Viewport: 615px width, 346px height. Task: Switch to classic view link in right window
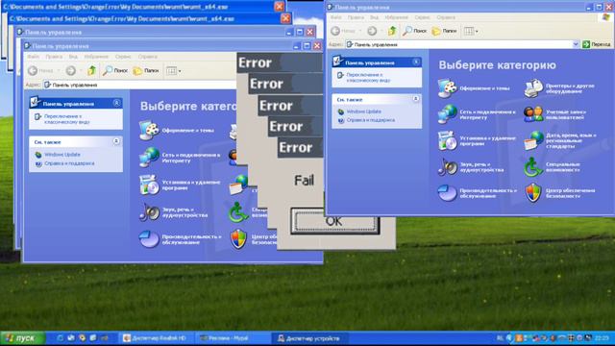coord(368,77)
